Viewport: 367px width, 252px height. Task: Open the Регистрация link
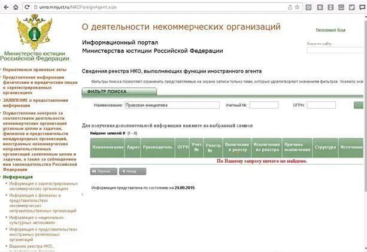pos(326,30)
